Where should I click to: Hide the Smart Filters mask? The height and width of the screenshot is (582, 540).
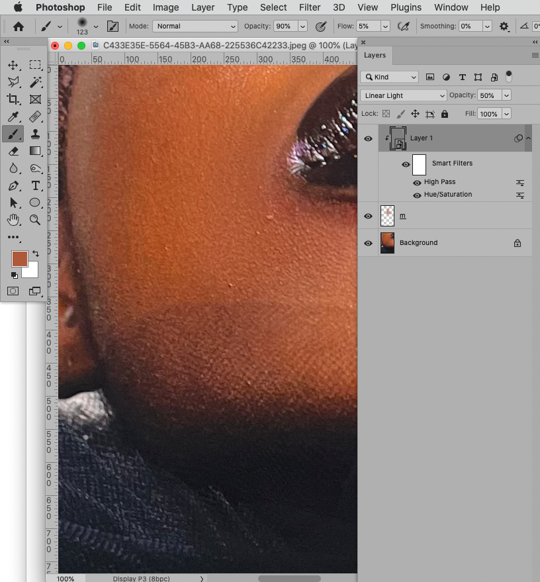tap(406, 164)
